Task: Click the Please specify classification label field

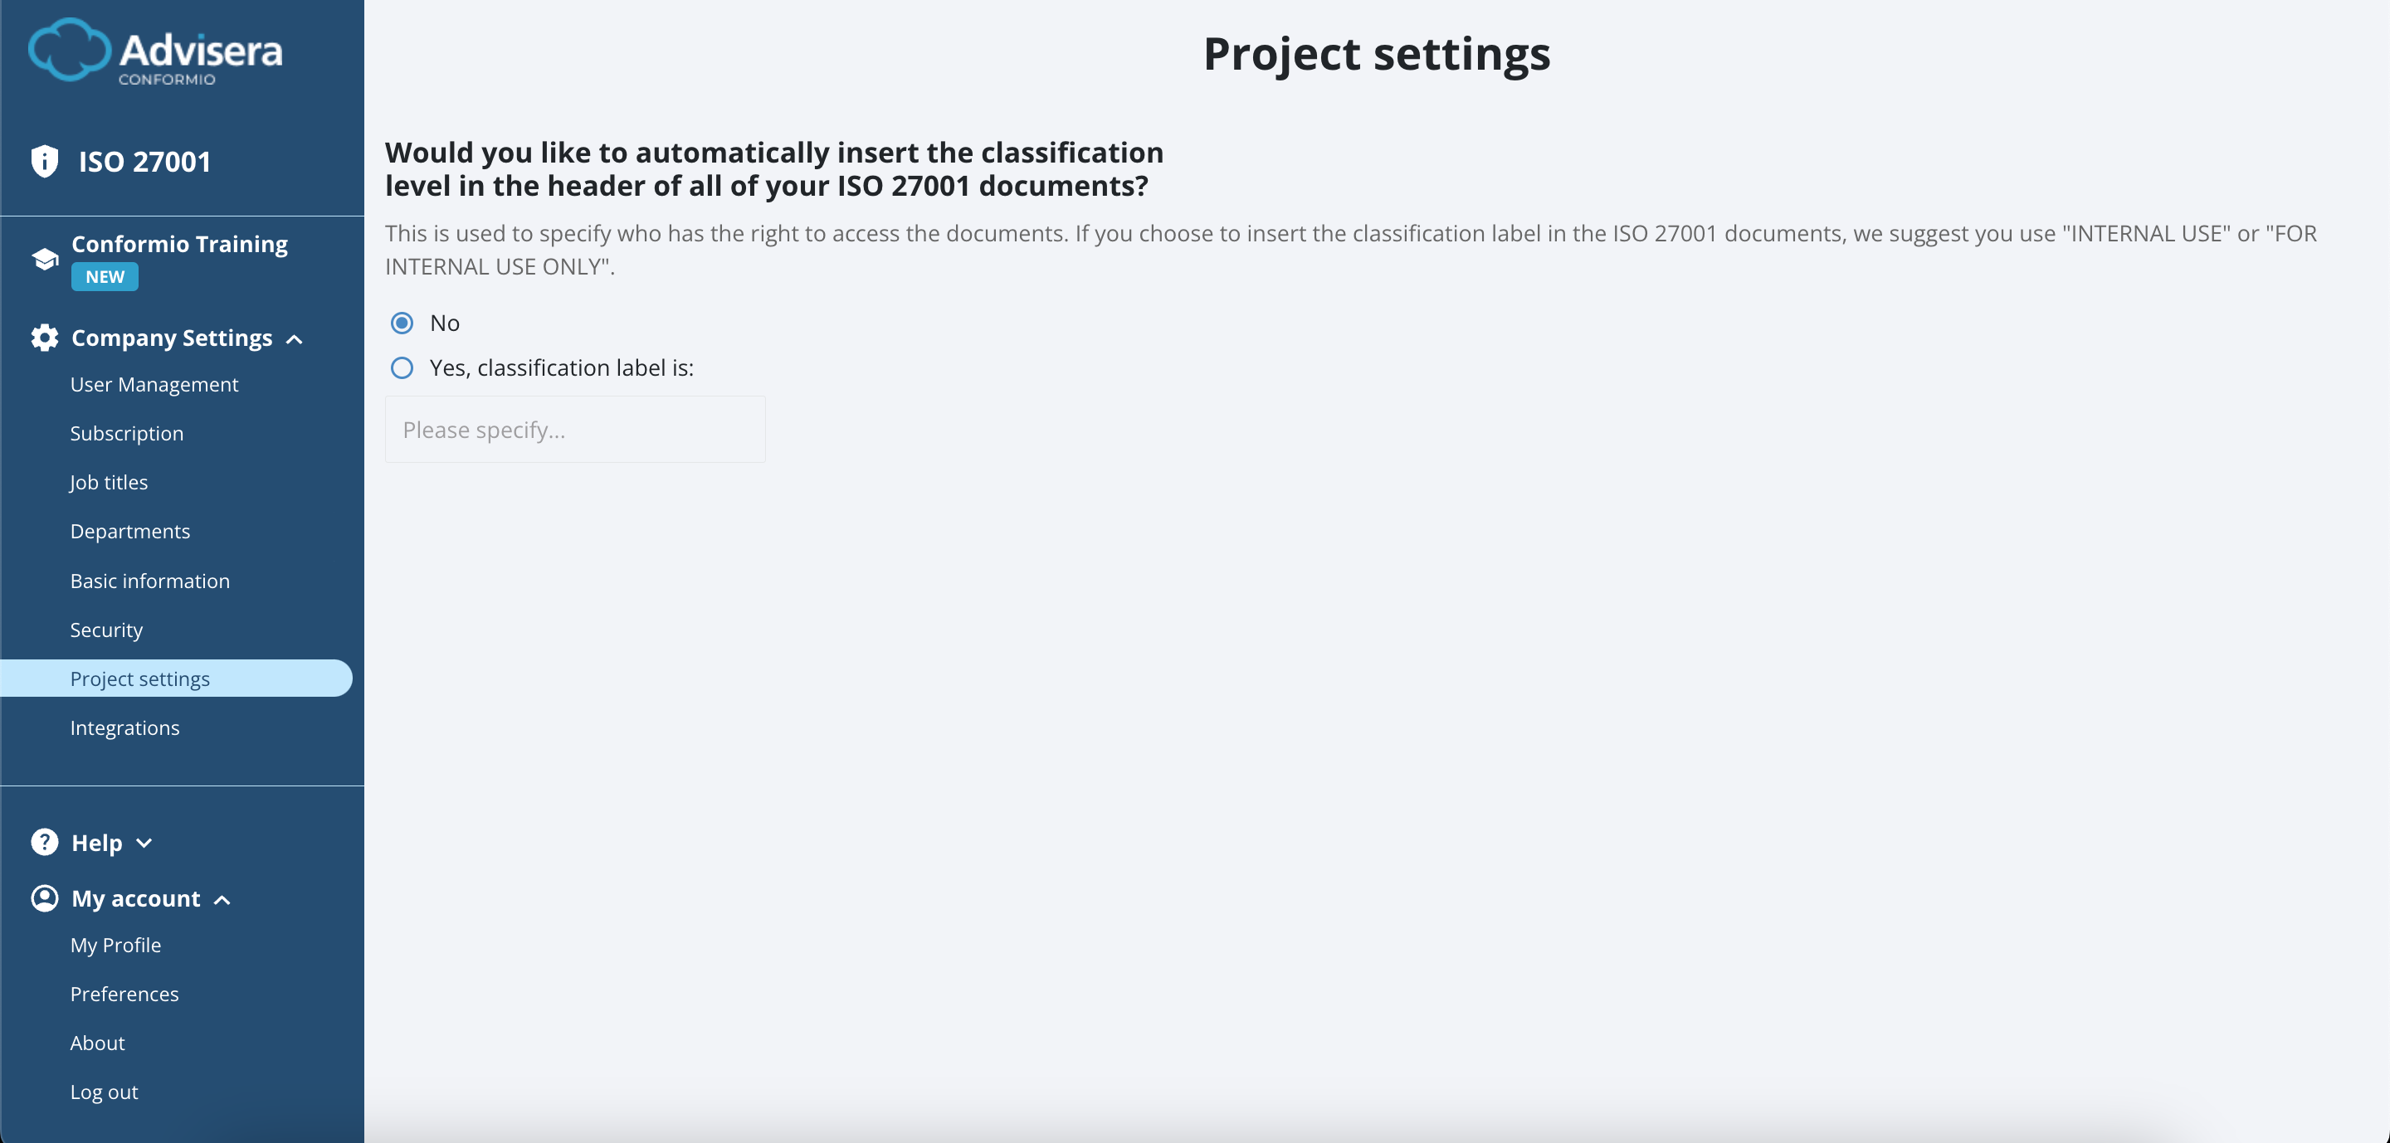Action: click(x=574, y=430)
